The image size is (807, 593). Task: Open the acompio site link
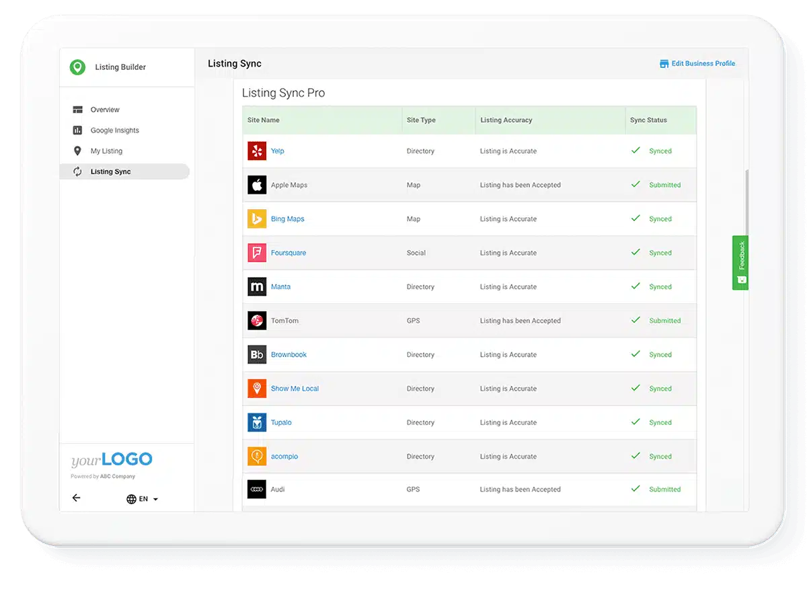pos(284,457)
